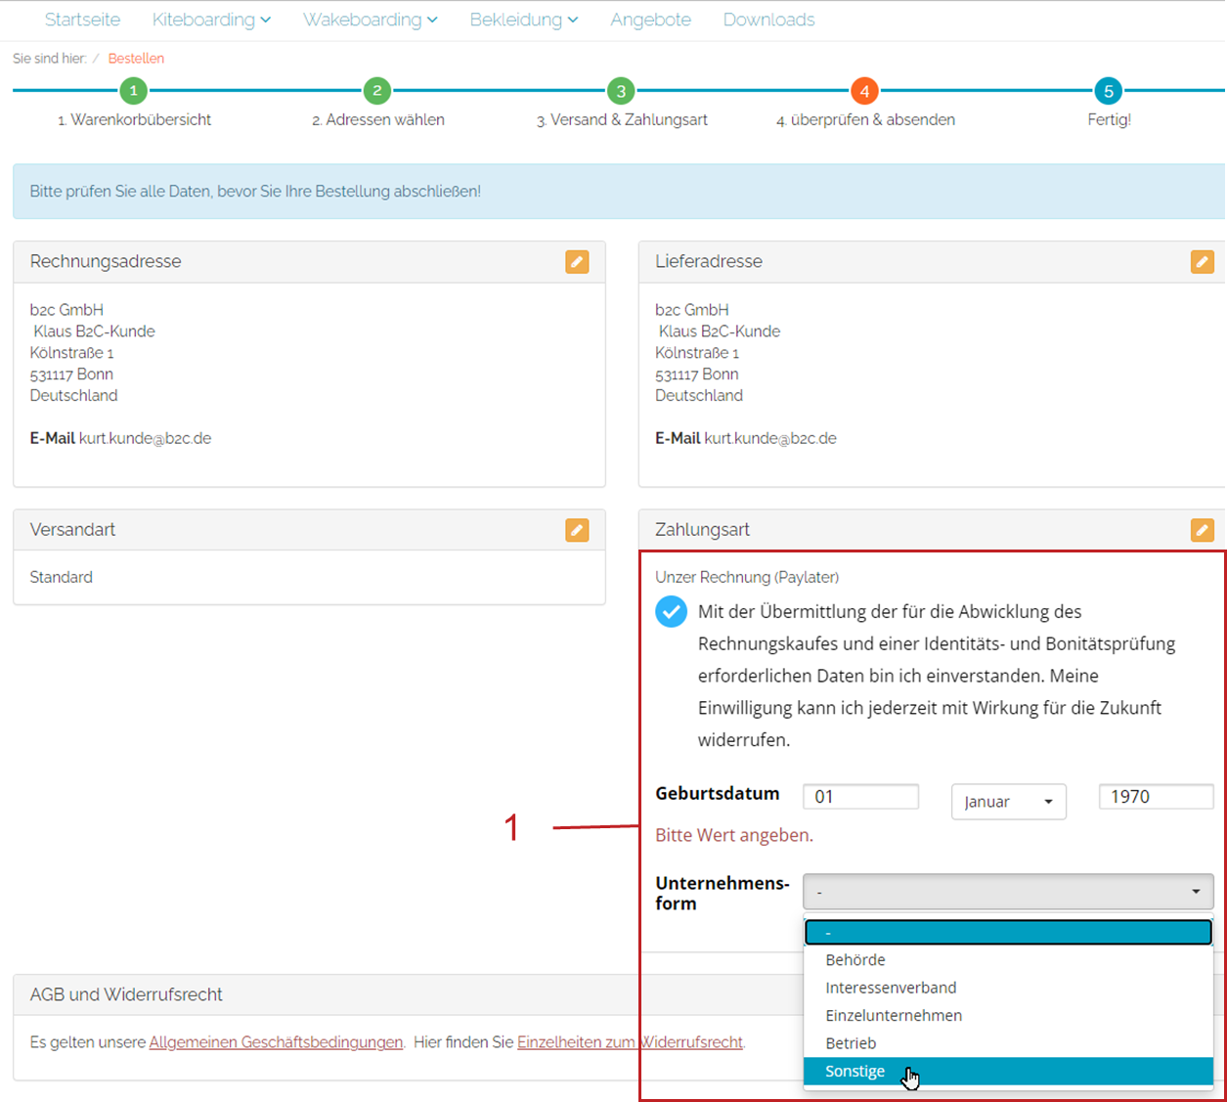Collapse the Unternehmensform dropdown
The image size is (1227, 1102).
pos(1008,892)
